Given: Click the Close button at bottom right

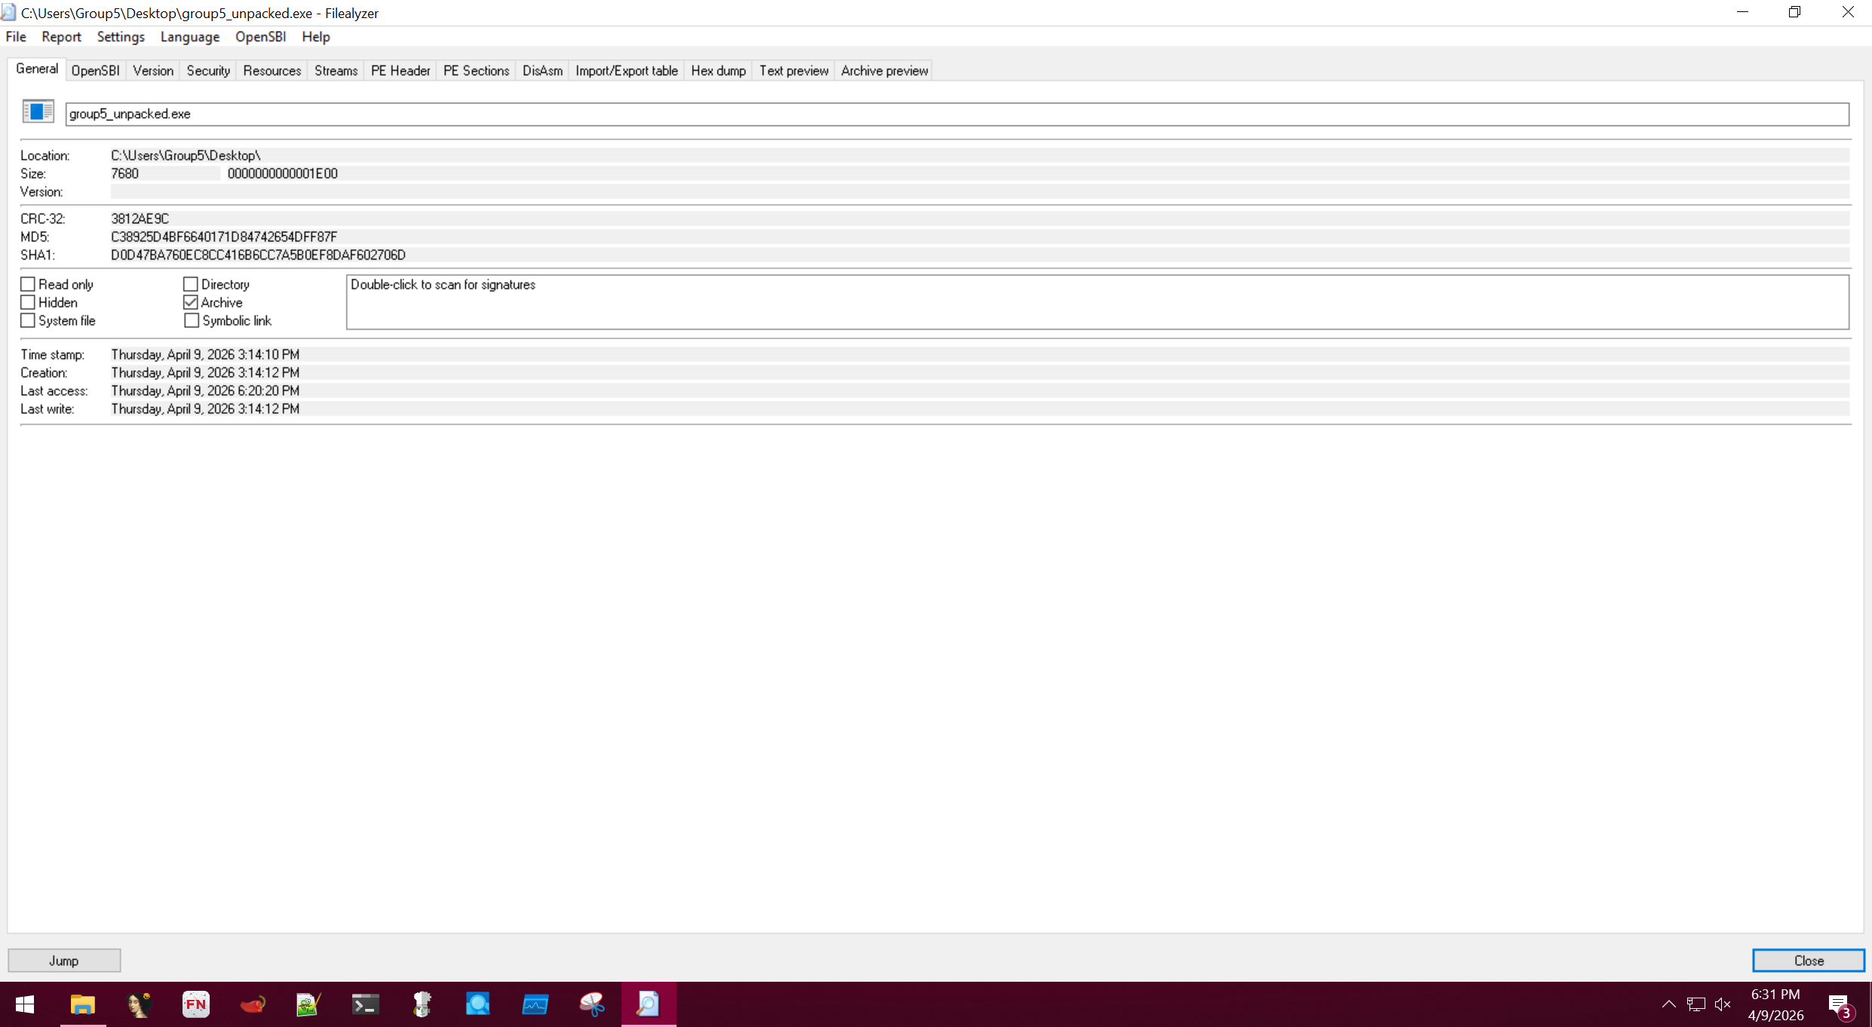Looking at the screenshot, I should (x=1808, y=961).
